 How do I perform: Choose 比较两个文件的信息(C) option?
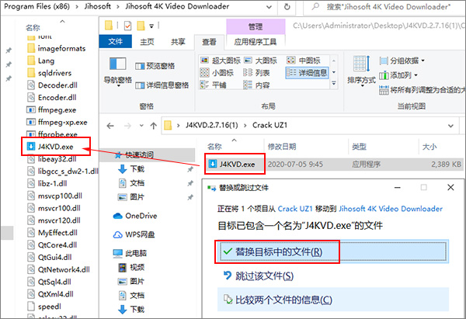pyautogui.click(x=333, y=300)
